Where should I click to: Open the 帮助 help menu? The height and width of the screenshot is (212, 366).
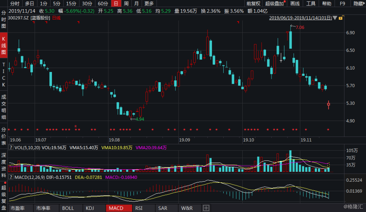(326, 4)
